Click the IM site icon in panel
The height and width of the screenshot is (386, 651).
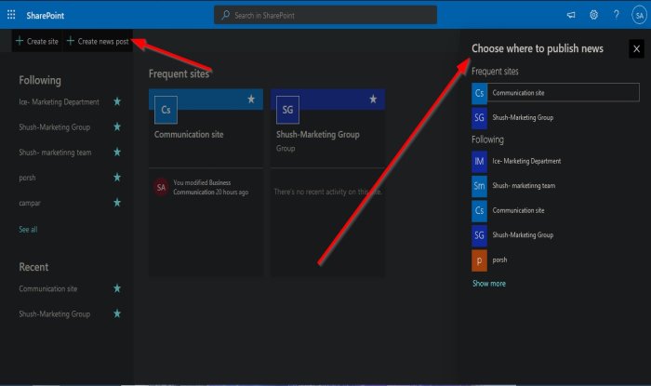point(479,162)
